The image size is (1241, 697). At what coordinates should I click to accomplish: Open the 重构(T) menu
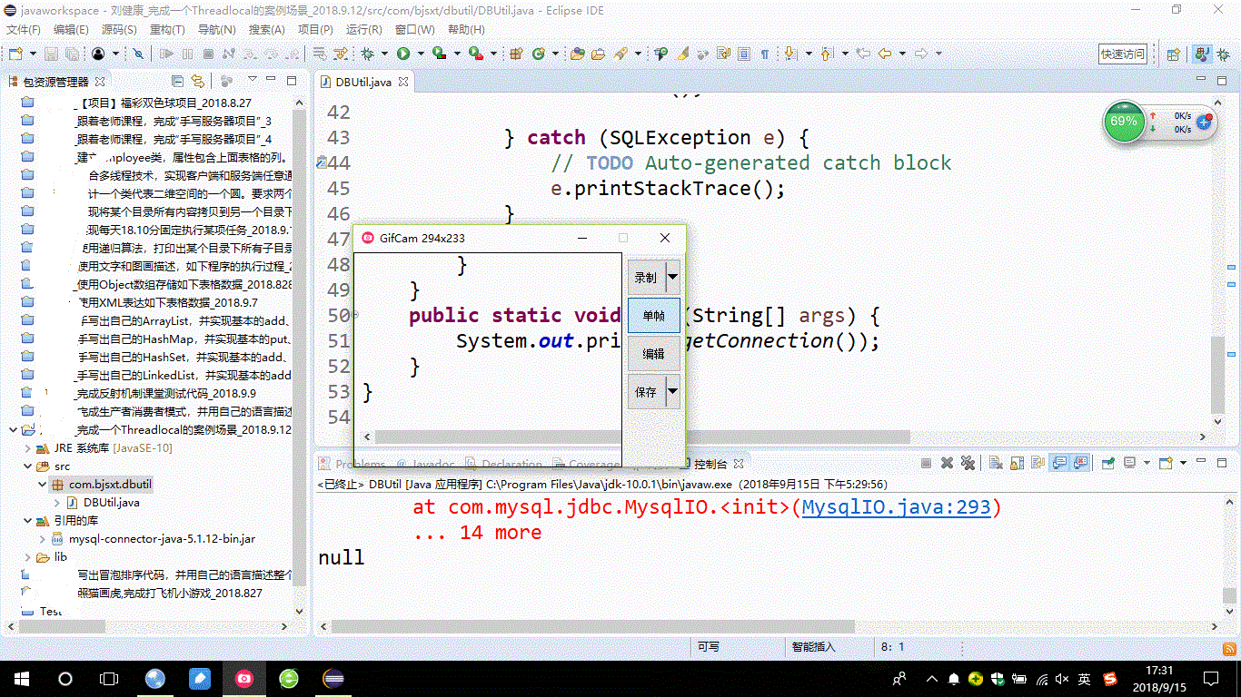coord(167,30)
